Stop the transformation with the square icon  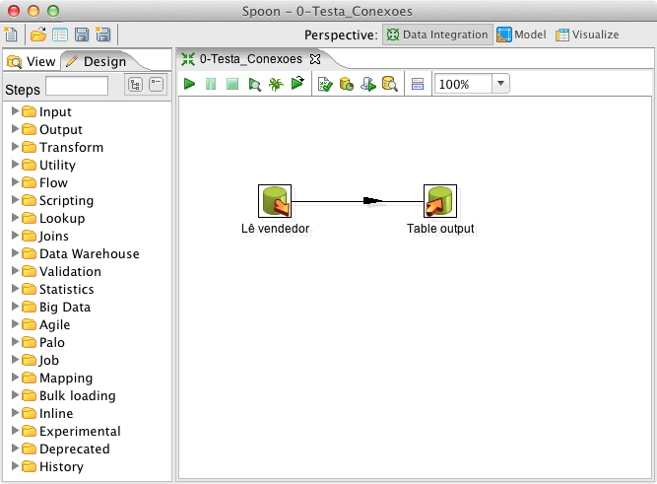232,84
